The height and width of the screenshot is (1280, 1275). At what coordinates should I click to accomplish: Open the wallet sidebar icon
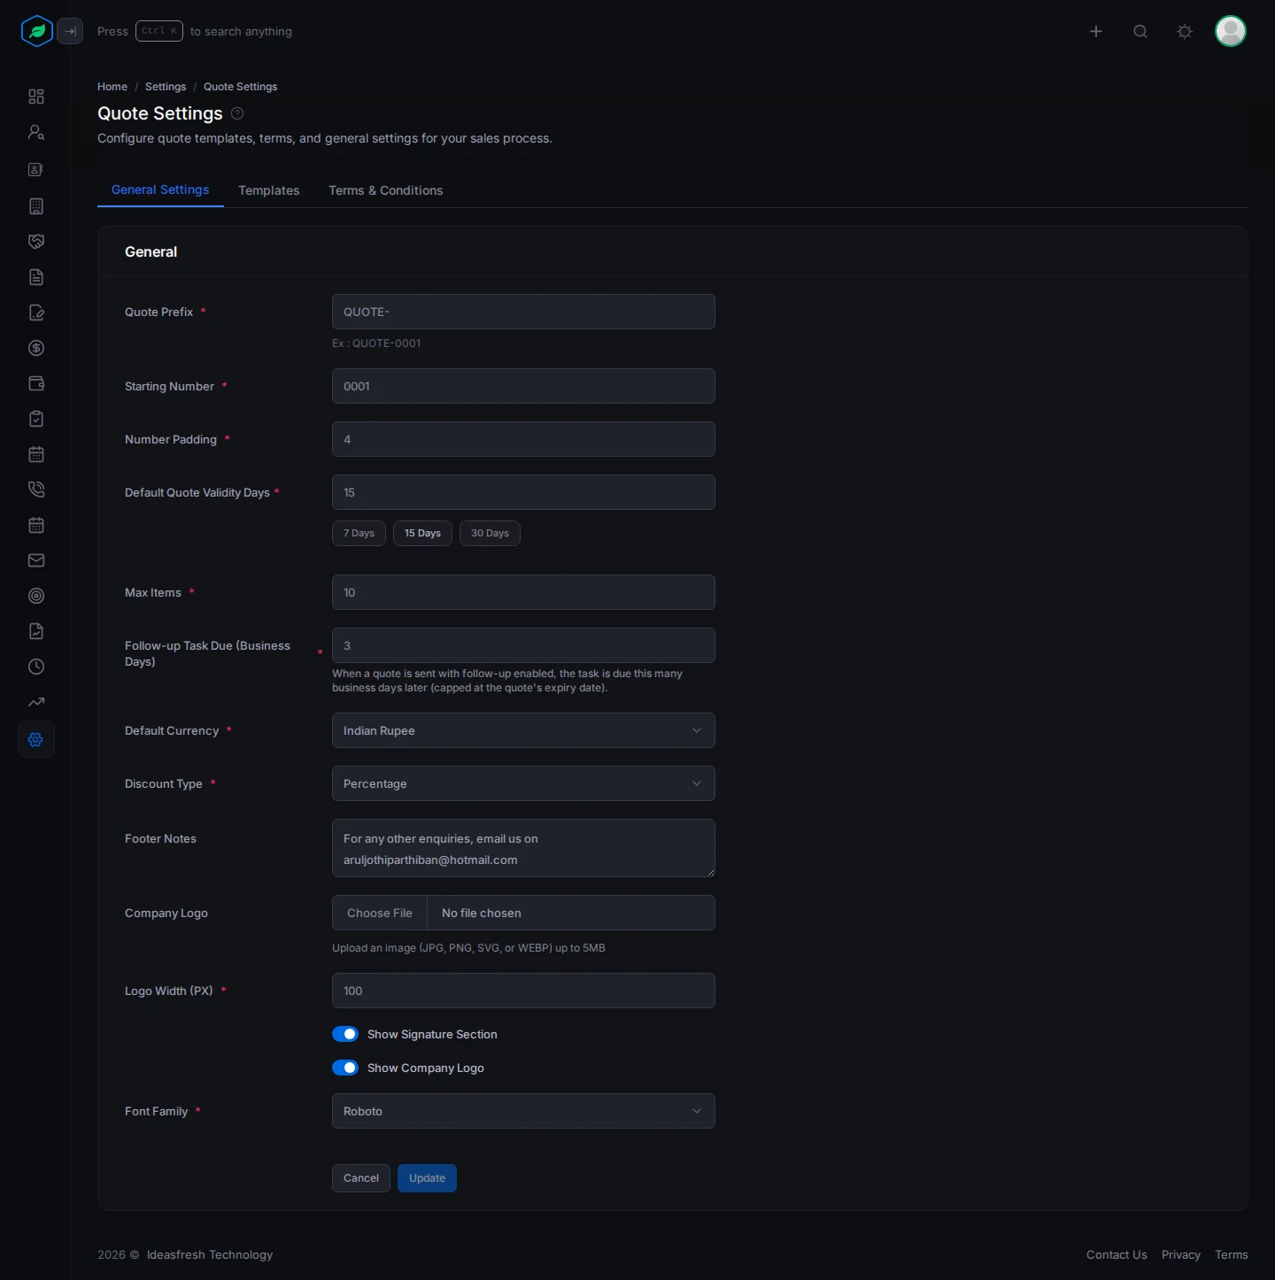tap(36, 383)
